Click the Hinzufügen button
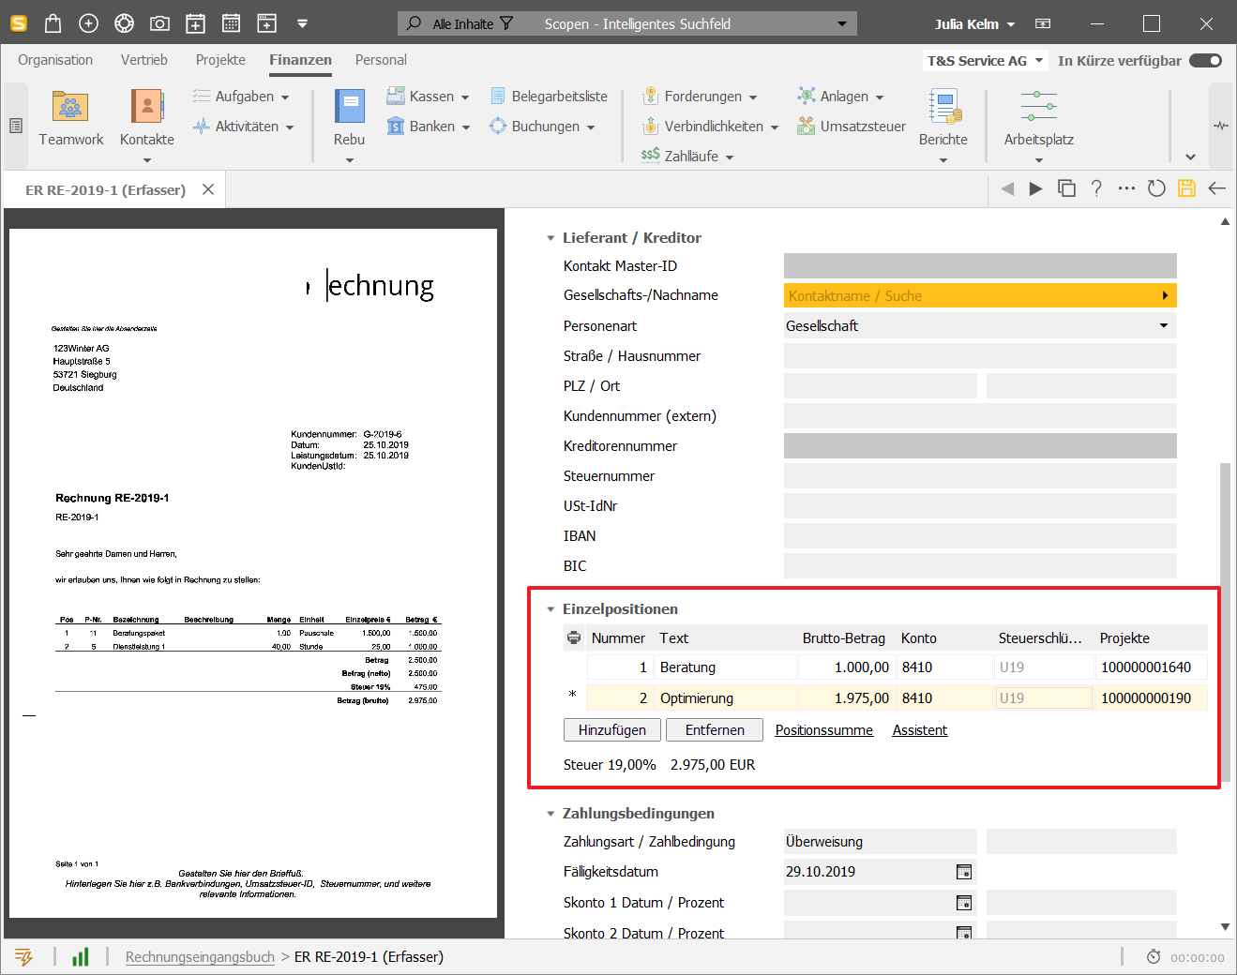1237x975 pixels. click(x=612, y=730)
